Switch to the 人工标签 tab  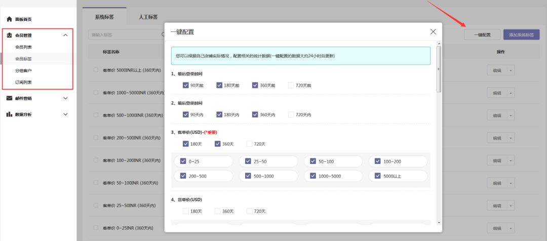148,17
